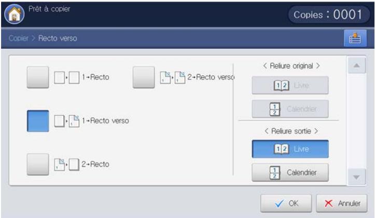Viewport: 375px width, 218px height.
Task: Choose Calendrier under Reliure original
Action: pos(290,109)
